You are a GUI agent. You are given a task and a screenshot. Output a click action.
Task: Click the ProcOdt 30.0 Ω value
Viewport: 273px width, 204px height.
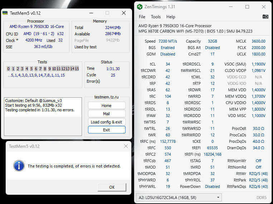click(258, 128)
